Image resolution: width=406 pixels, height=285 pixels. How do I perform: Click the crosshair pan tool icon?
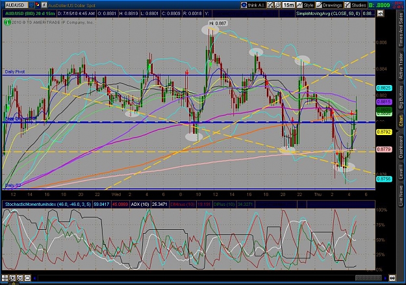click(x=270, y=5)
